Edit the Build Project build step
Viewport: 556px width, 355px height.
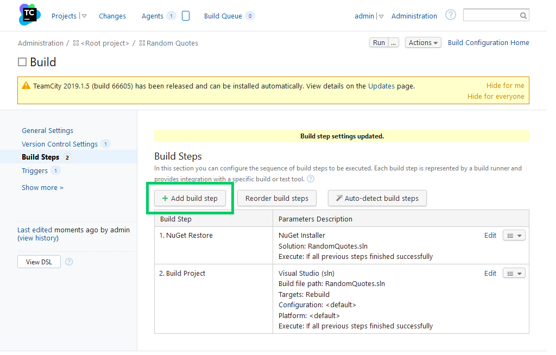point(490,274)
